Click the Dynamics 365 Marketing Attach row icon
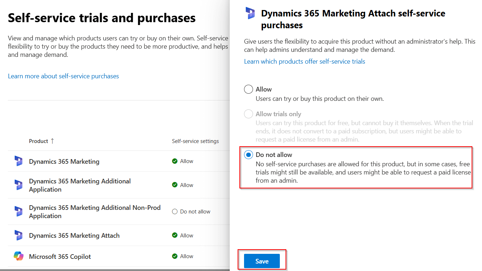 pos(18,235)
